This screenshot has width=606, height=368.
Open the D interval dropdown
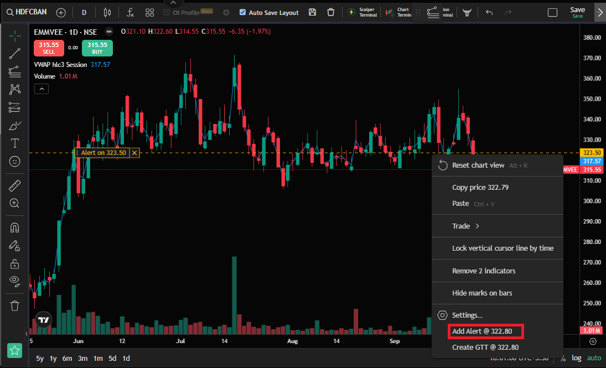84,13
